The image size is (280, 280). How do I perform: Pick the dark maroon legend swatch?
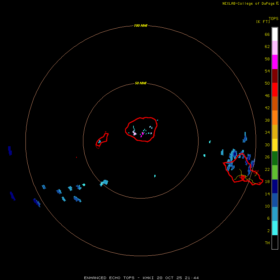tap(275, 76)
